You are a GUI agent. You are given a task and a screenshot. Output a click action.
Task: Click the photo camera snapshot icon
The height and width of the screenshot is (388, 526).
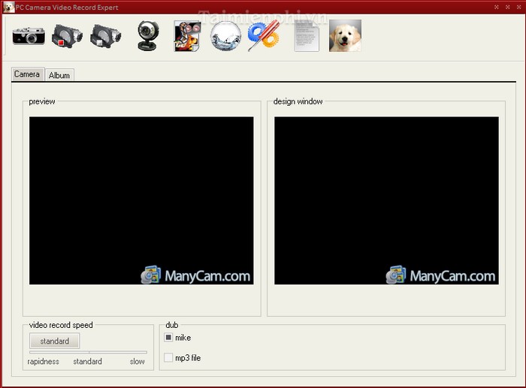(29, 36)
